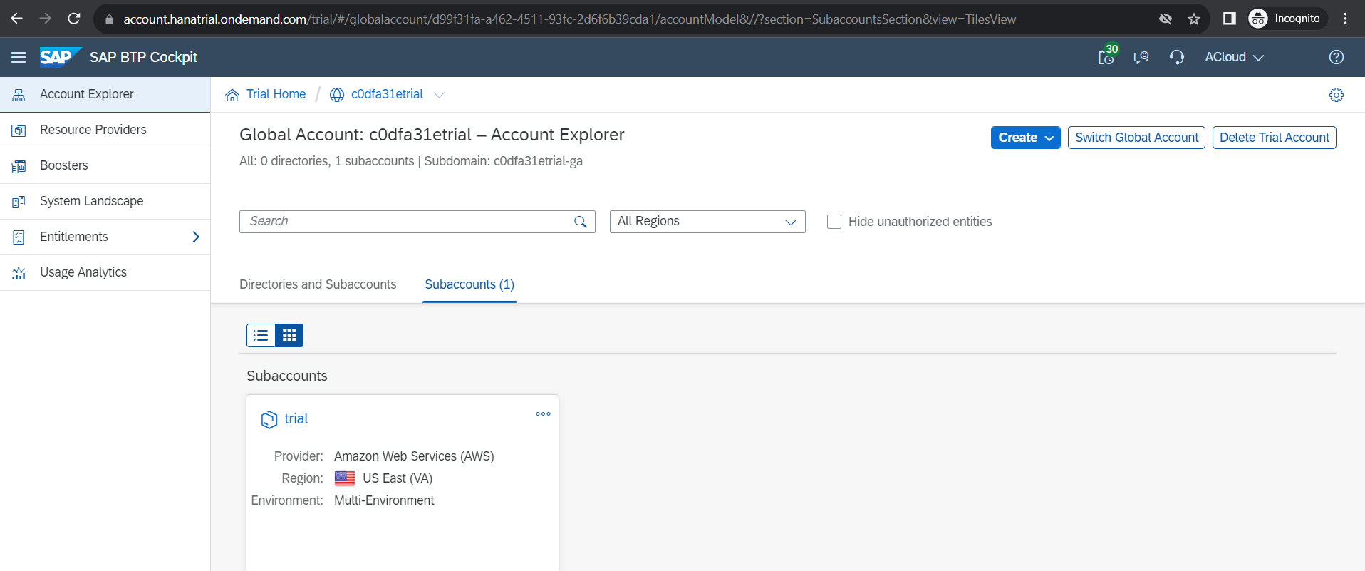The image size is (1365, 571).
Task: Expand the All Regions dropdown
Action: [x=707, y=222]
